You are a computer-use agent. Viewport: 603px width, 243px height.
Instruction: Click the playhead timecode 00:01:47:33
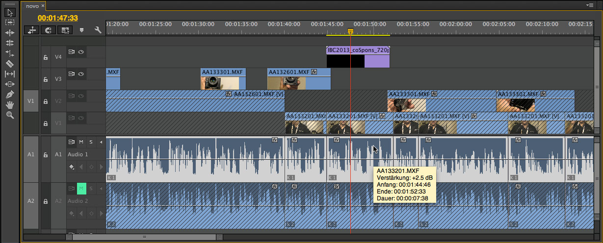pyautogui.click(x=58, y=18)
